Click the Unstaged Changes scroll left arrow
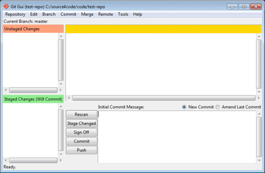This screenshot has width=265, height=173. pyautogui.click(x=6, y=90)
